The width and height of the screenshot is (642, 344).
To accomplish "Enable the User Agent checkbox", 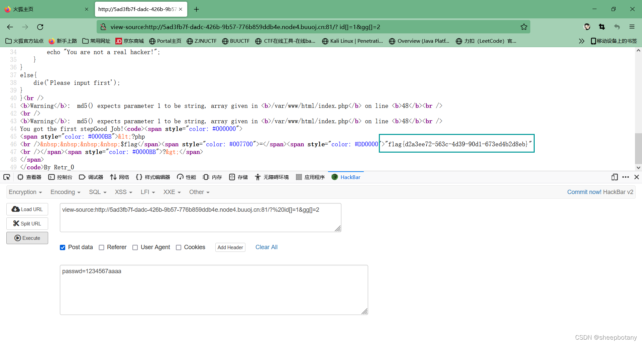I will click(135, 247).
